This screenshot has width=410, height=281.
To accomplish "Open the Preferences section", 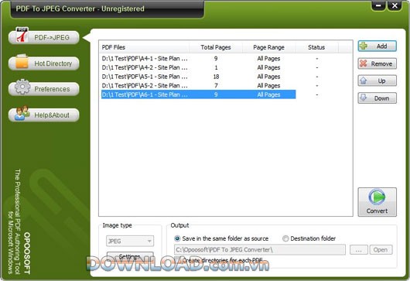I will click(44, 89).
